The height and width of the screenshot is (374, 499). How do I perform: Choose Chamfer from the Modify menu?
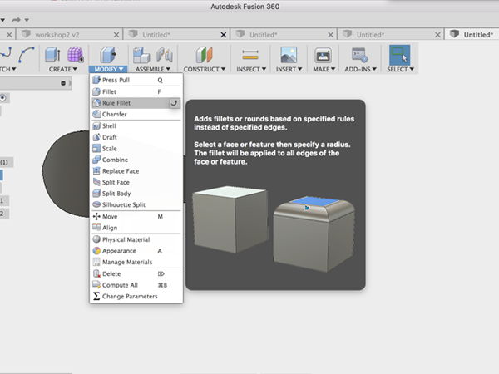coord(136,114)
